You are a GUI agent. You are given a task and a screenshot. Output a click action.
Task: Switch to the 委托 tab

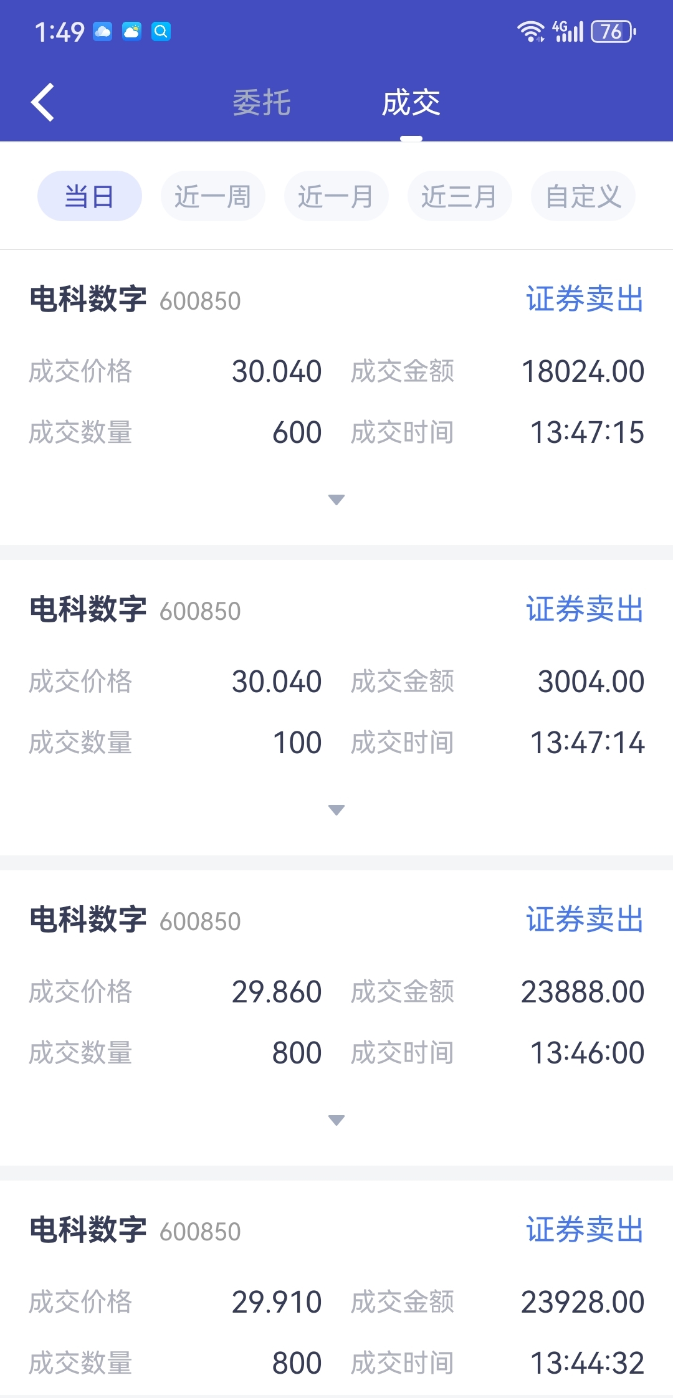(262, 103)
